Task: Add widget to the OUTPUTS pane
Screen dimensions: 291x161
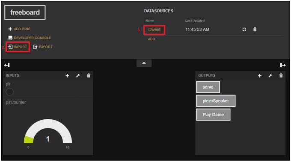Action: pos(260,76)
